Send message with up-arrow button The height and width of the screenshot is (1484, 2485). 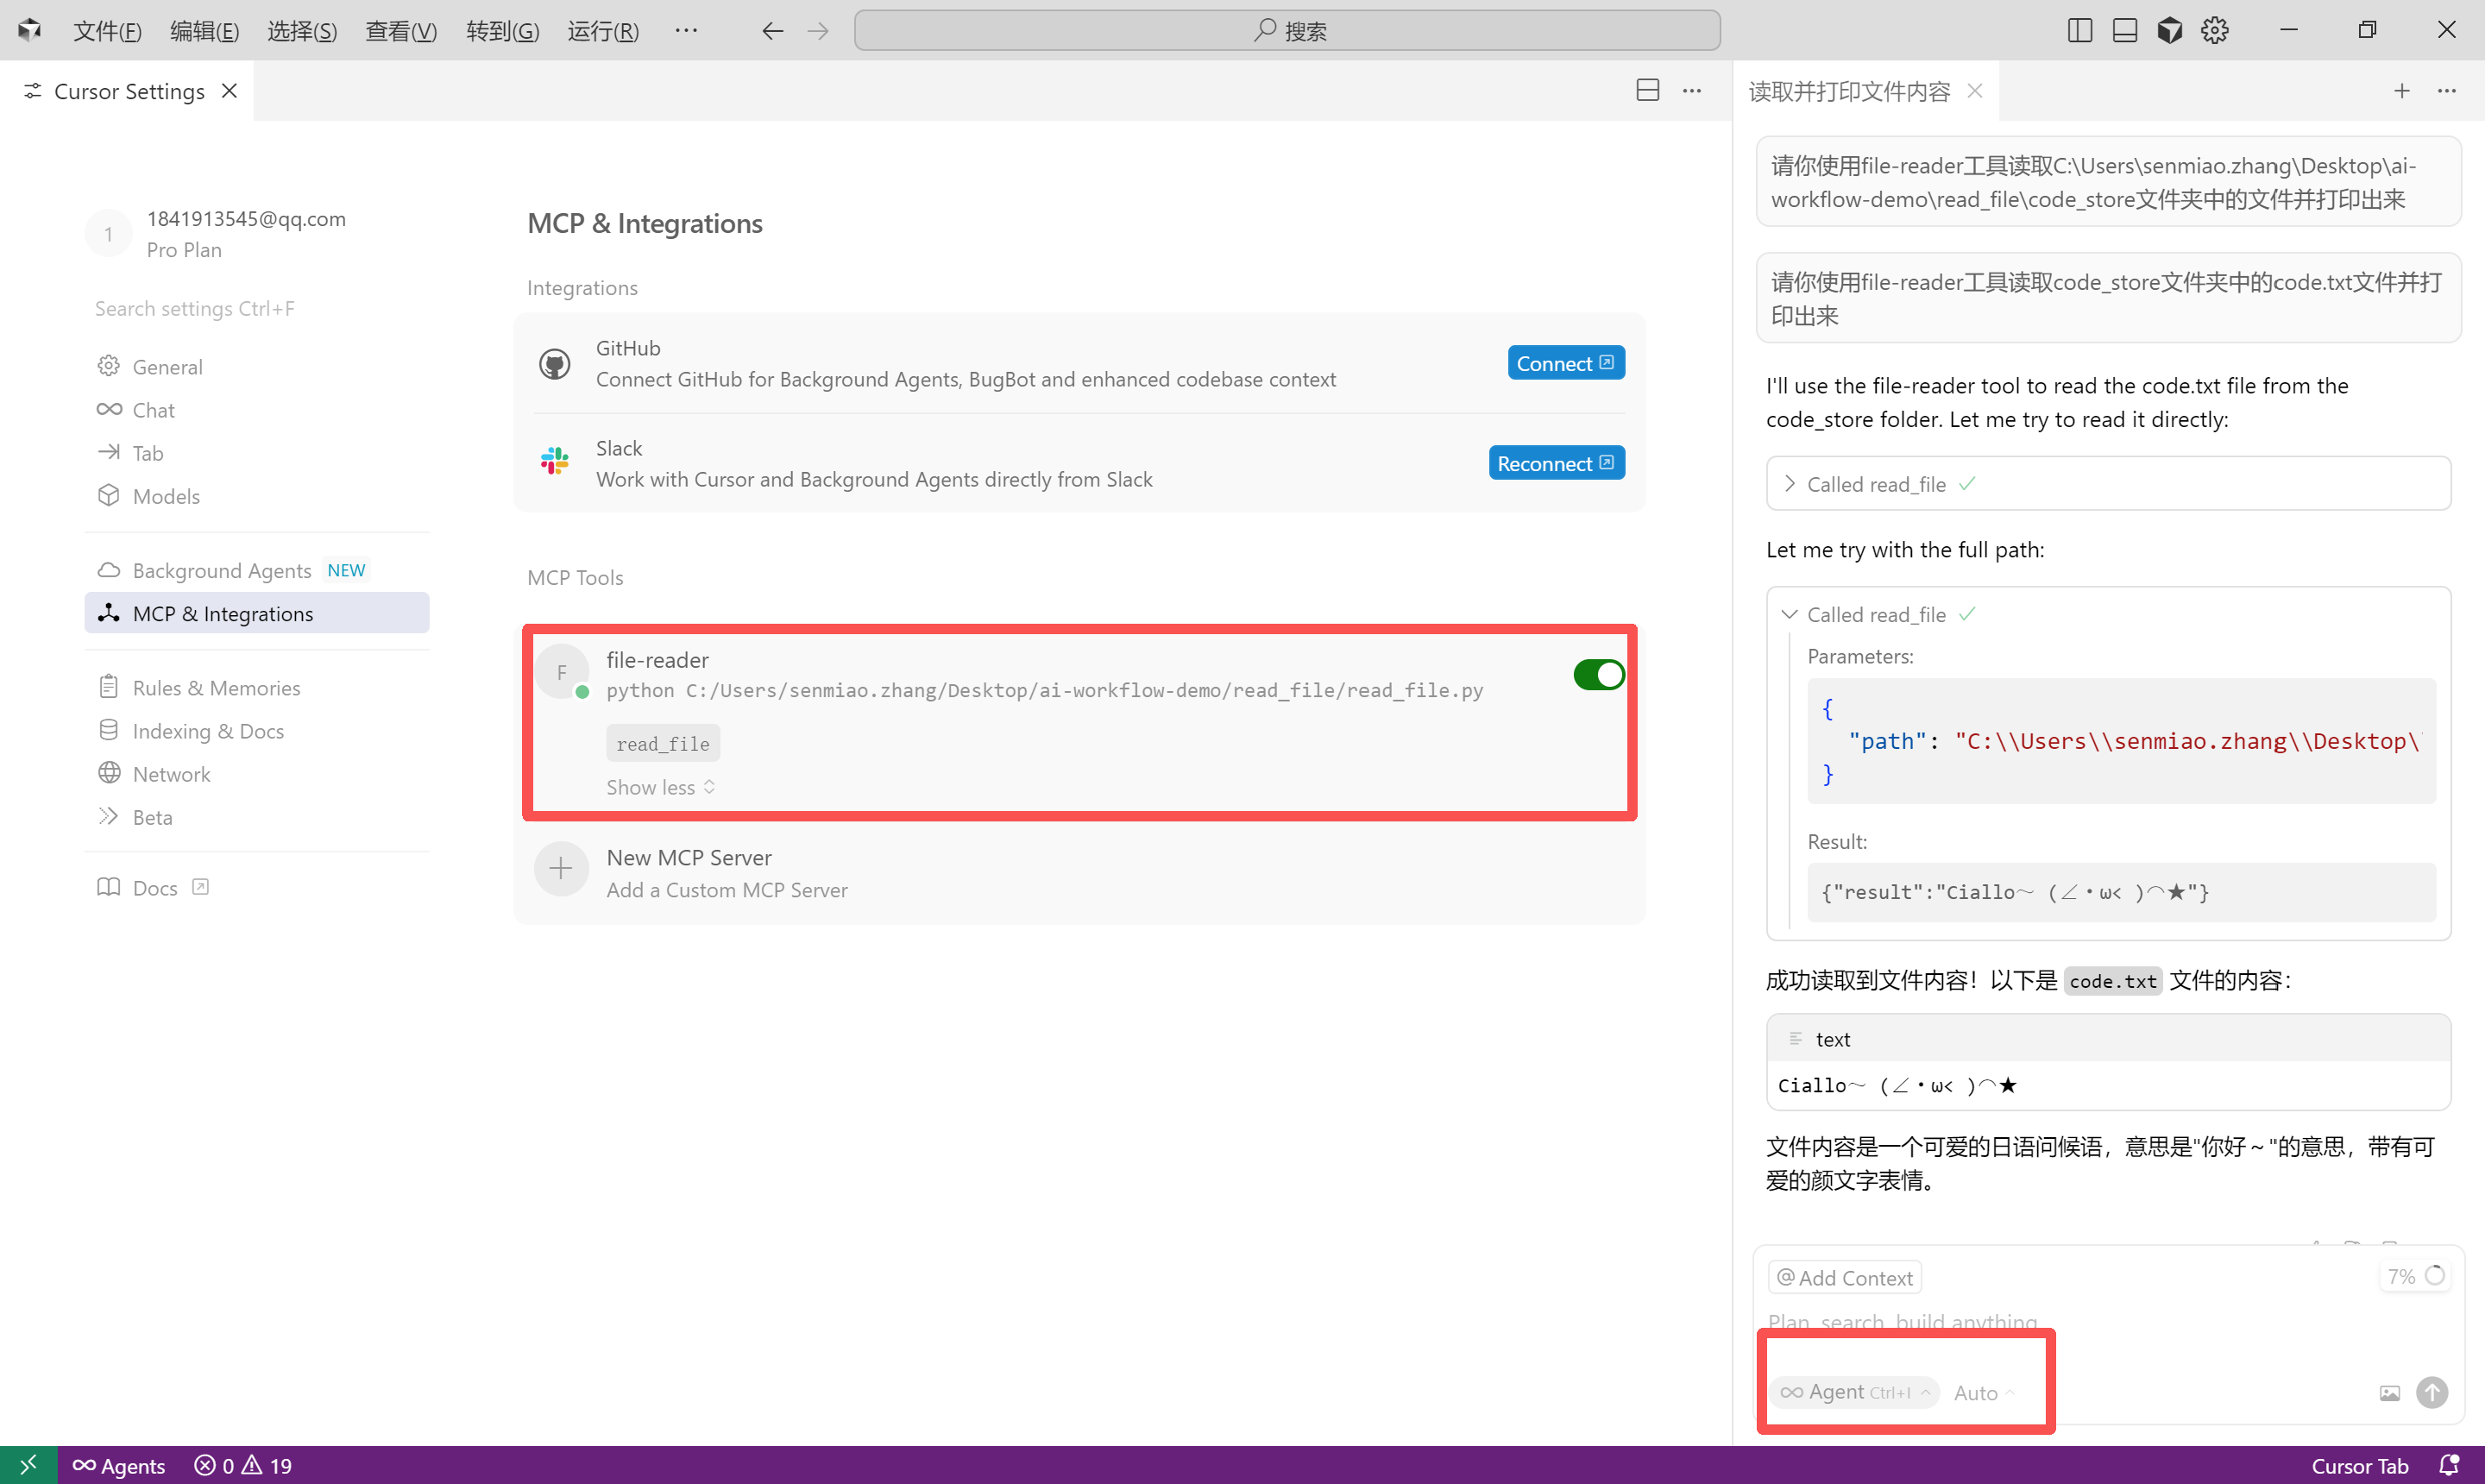click(x=2432, y=1392)
